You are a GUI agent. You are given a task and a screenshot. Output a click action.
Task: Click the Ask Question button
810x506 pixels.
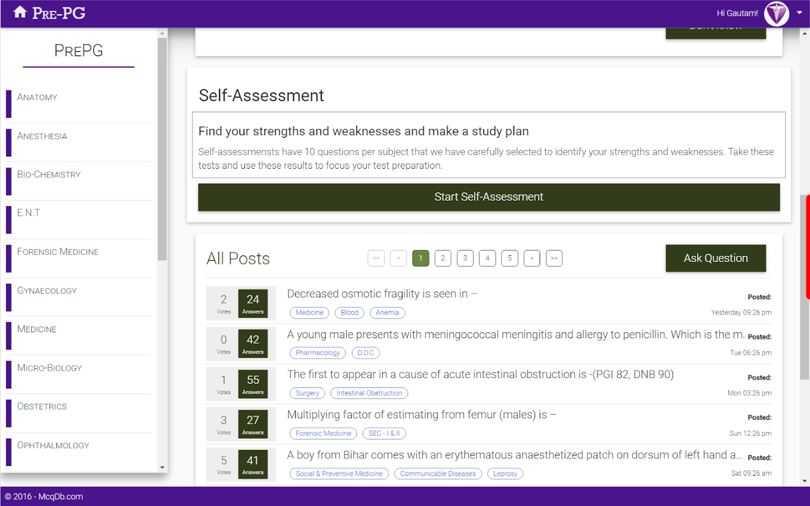click(716, 258)
